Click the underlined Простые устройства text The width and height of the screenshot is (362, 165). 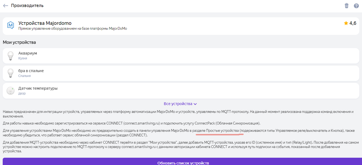[x=222, y=131]
